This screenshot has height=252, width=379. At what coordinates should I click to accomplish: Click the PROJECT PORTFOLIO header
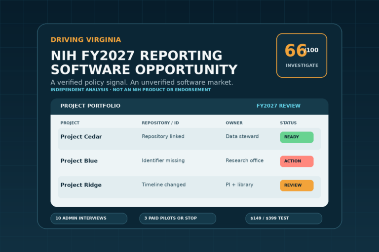[x=90, y=106]
